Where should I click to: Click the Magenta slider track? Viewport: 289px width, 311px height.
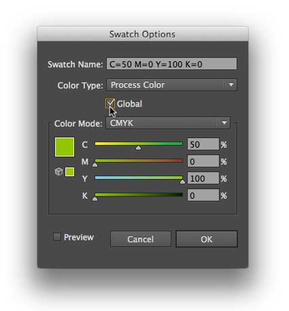tap(139, 161)
